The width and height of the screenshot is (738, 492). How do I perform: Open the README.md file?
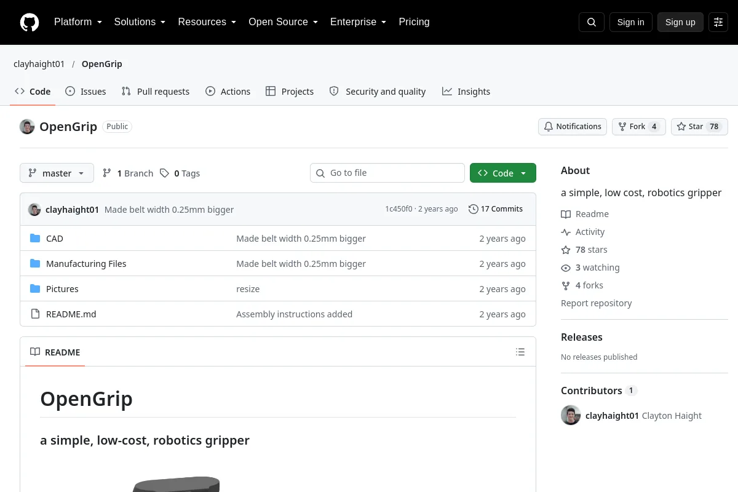click(71, 314)
